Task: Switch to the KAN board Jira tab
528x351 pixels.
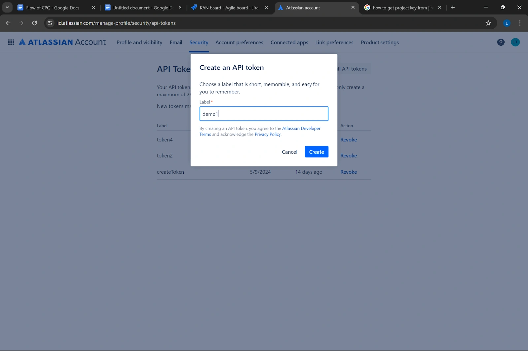Action: tap(228, 7)
